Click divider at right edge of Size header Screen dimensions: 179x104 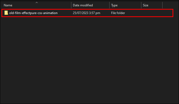click(163, 5)
